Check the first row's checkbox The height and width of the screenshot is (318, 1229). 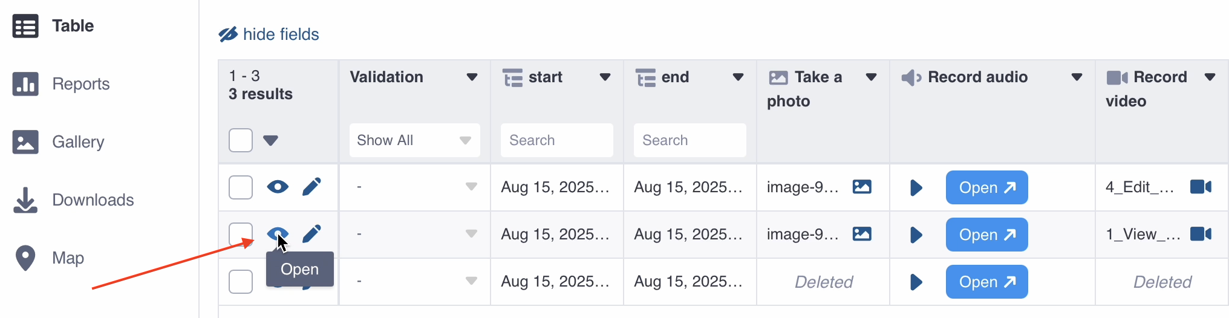pyautogui.click(x=241, y=187)
